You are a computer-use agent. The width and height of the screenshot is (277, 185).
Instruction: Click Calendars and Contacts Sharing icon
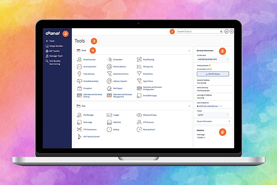point(79,96)
